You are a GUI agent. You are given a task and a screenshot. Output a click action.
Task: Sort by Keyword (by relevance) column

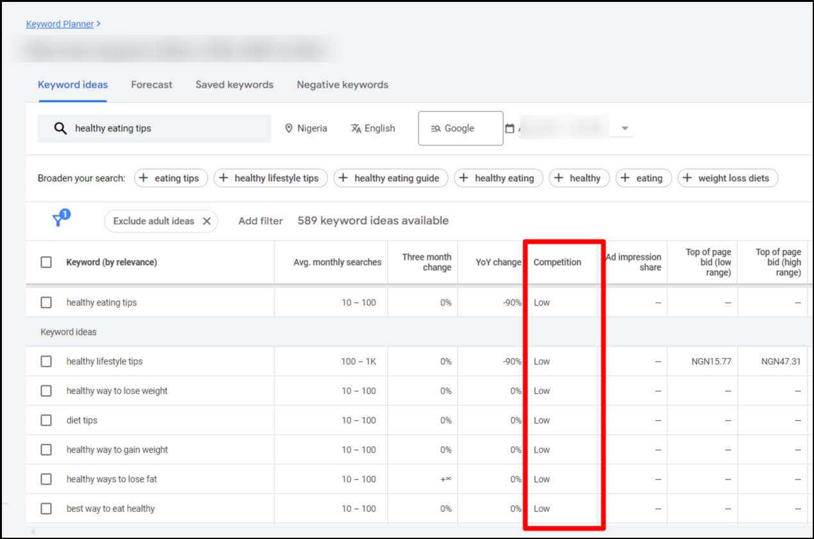[112, 262]
